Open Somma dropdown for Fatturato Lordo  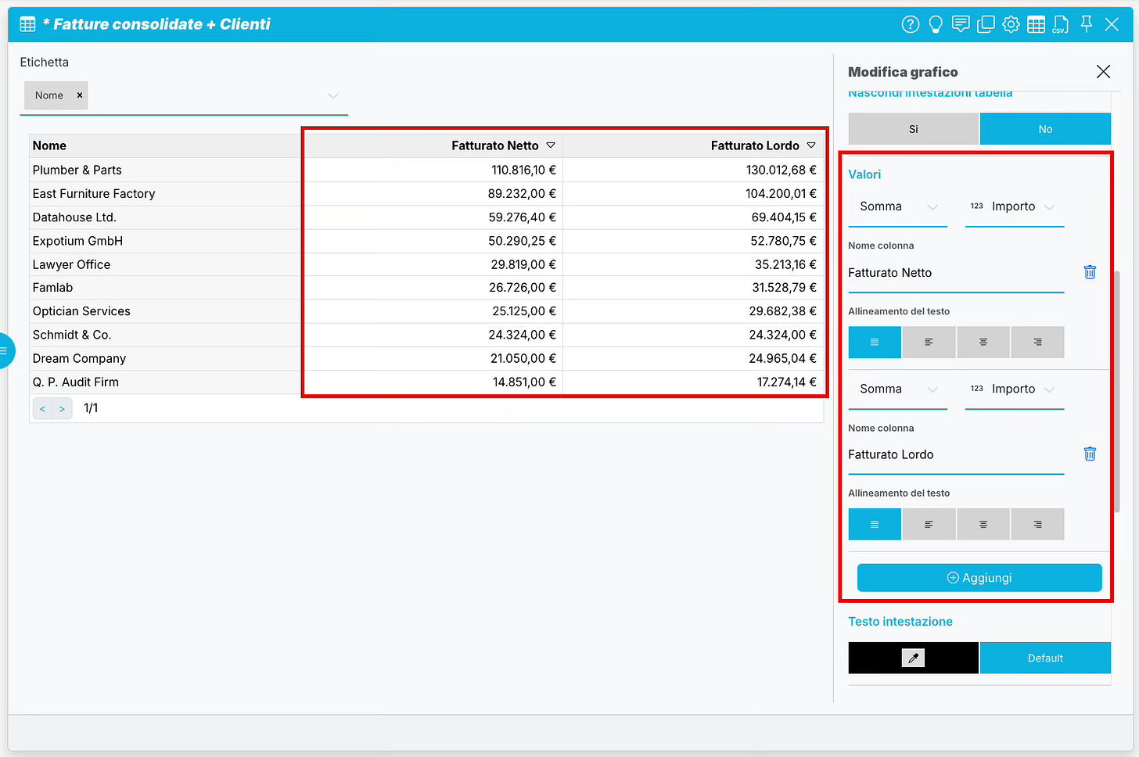point(898,389)
